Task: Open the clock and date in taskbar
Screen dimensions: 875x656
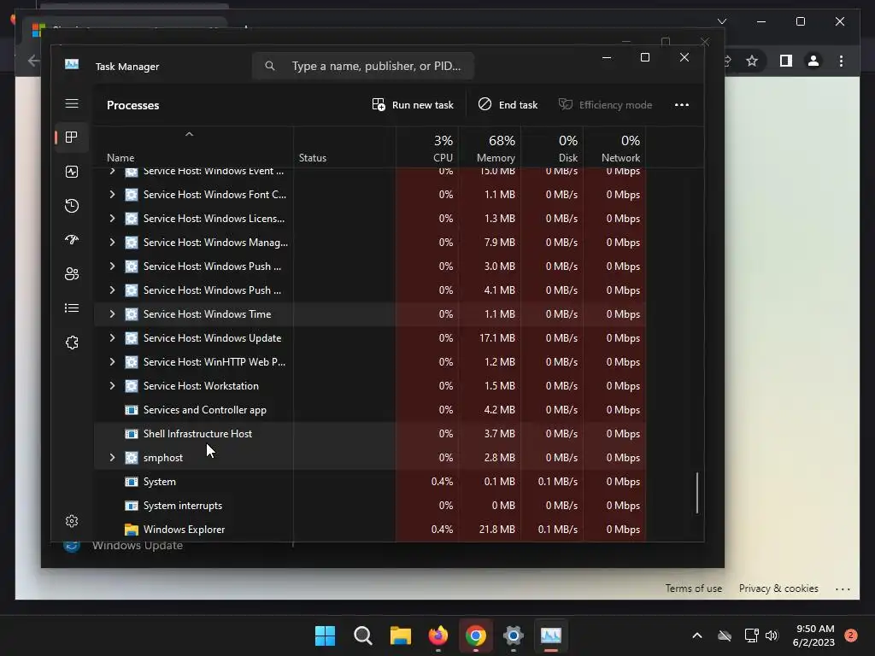Action: point(813,635)
